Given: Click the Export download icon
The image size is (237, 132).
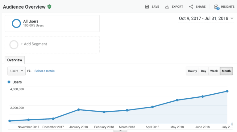Looking at the screenshot, I should [167, 7].
